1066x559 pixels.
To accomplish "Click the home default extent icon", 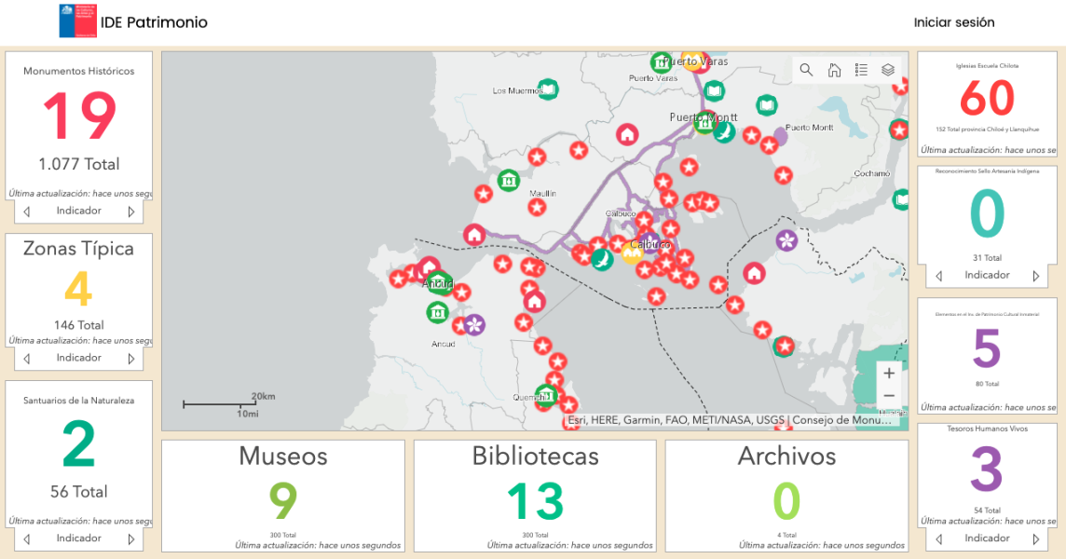I will pyautogui.click(x=834, y=69).
